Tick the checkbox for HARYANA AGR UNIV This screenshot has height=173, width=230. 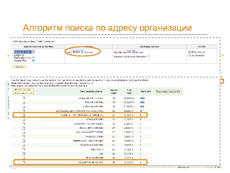24,107
